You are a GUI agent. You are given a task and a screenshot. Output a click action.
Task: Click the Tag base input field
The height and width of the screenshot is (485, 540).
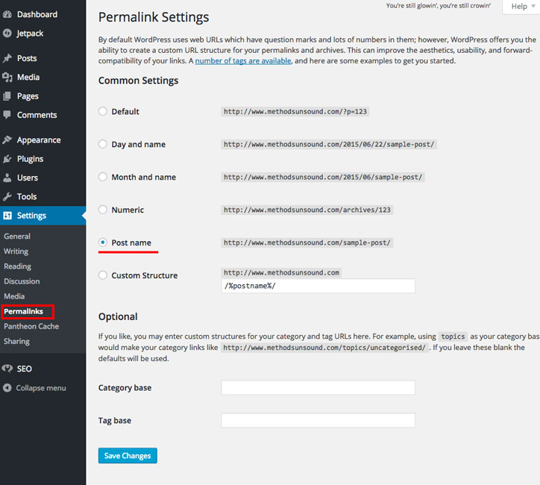click(318, 420)
